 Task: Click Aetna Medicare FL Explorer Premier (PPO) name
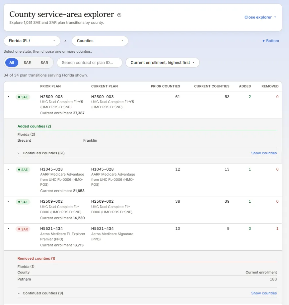point(63,236)
